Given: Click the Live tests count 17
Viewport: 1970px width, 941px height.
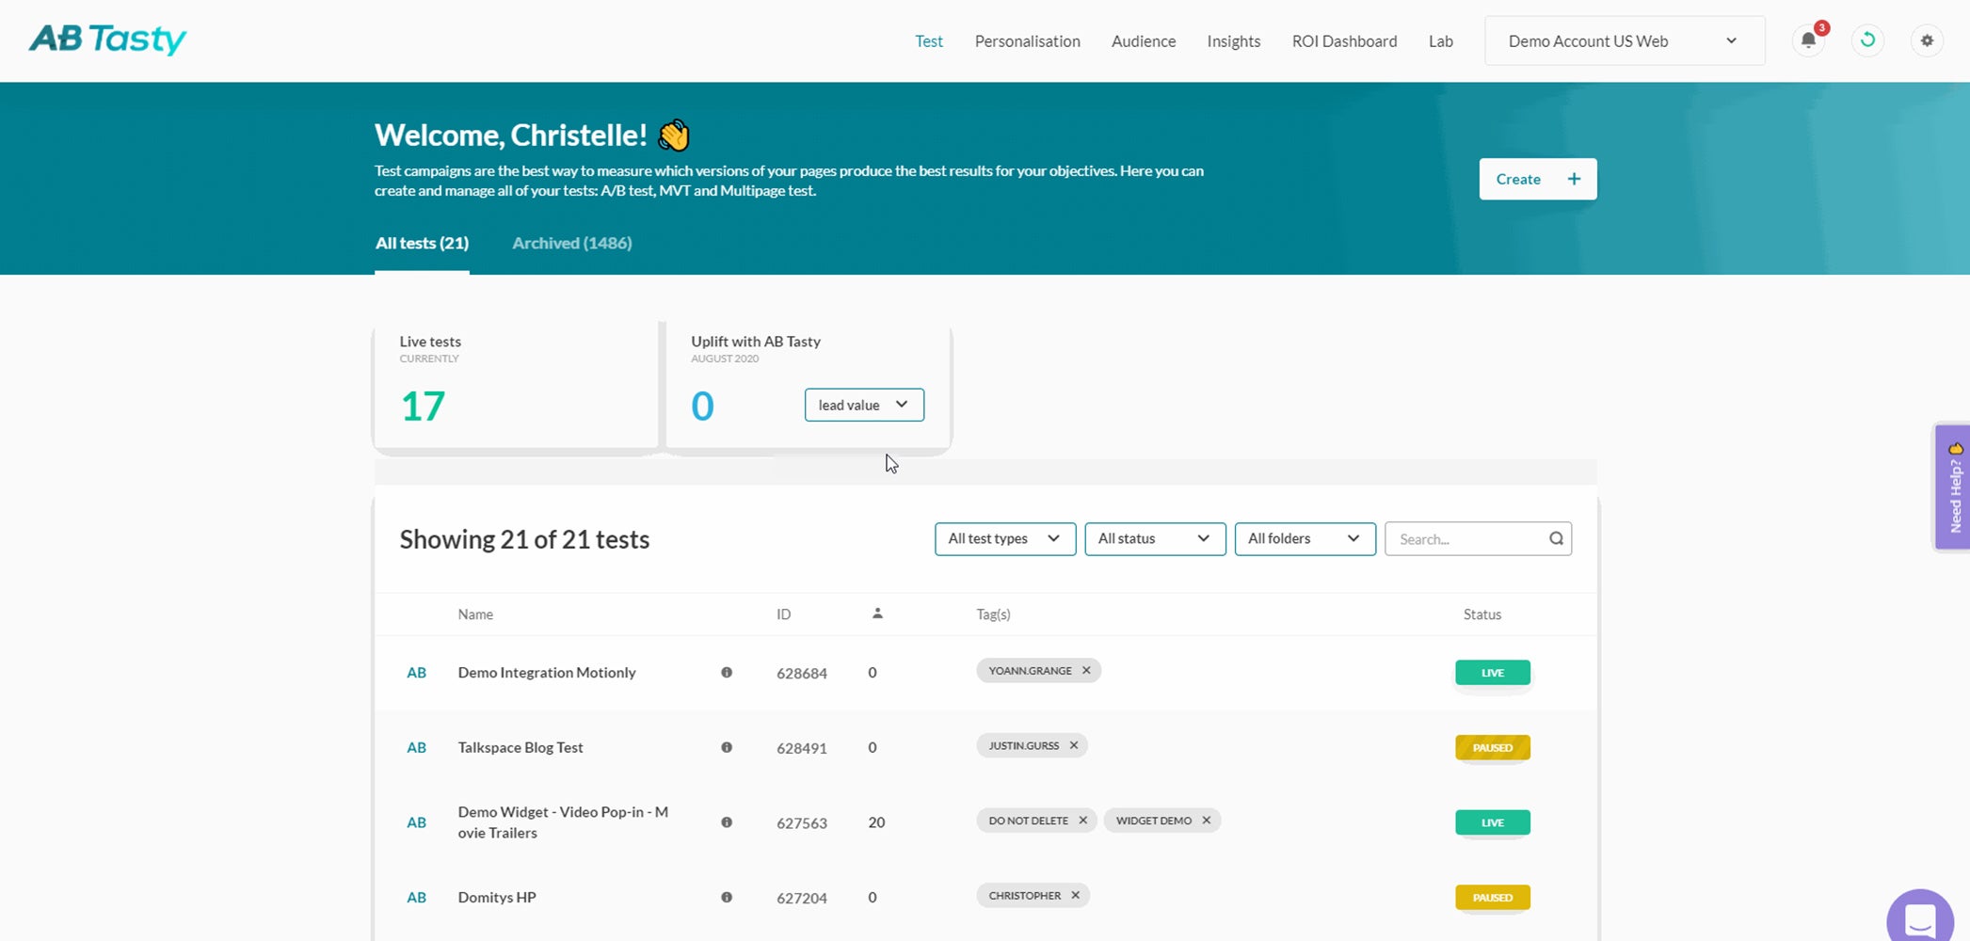Looking at the screenshot, I should click(x=423, y=407).
